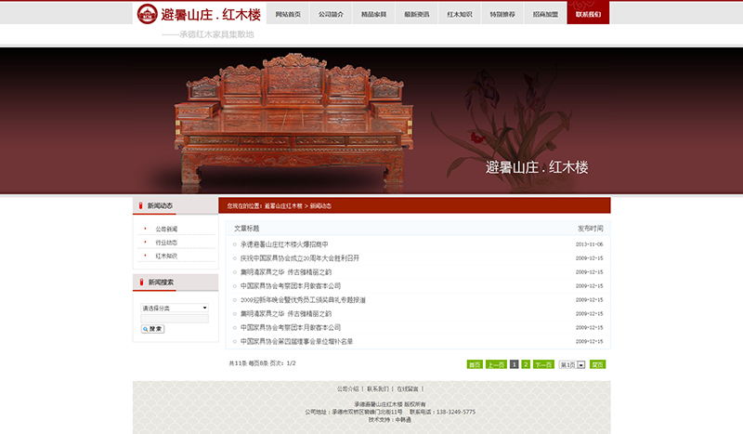
Task: Open the footer 在线留言 link
Action: click(x=408, y=389)
